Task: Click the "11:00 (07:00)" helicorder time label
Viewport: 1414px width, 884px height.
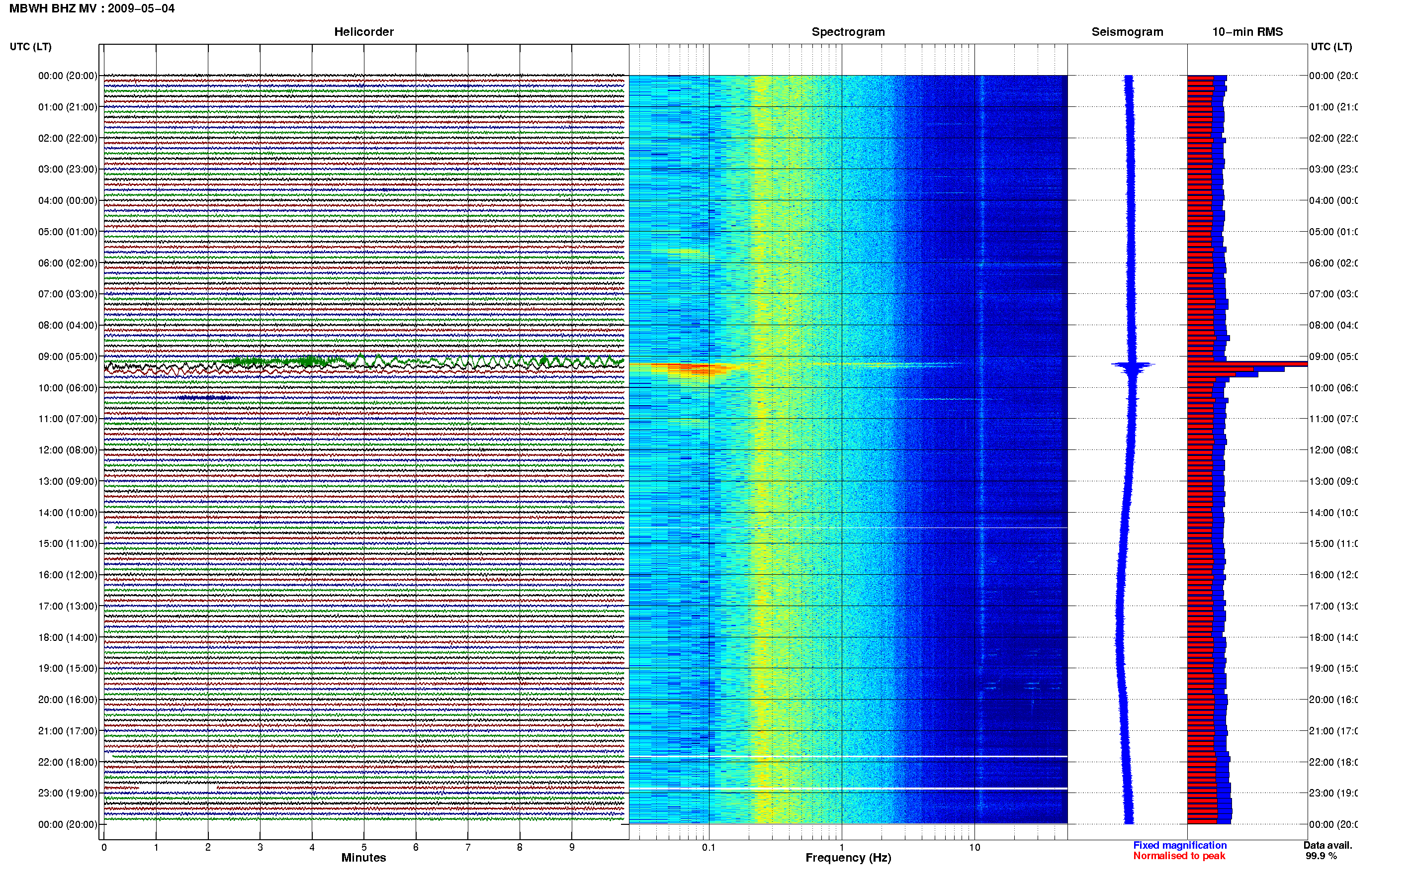Action: 68,419
